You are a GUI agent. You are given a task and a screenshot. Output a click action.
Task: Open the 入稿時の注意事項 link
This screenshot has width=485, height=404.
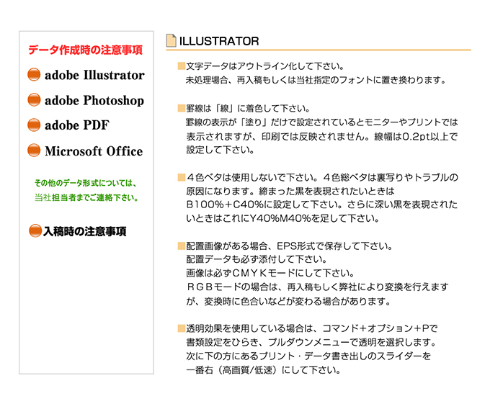pos(85,231)
